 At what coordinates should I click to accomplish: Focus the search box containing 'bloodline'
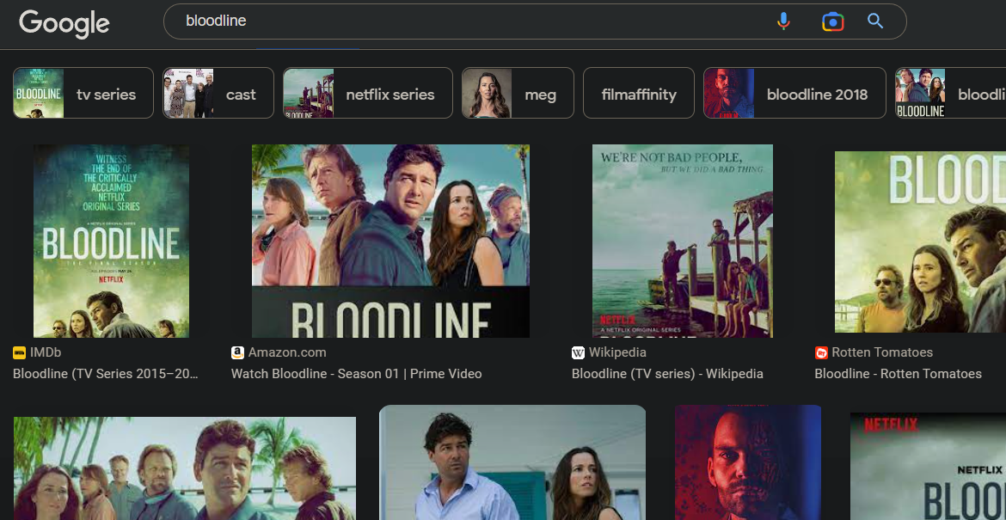coord(535,21)
